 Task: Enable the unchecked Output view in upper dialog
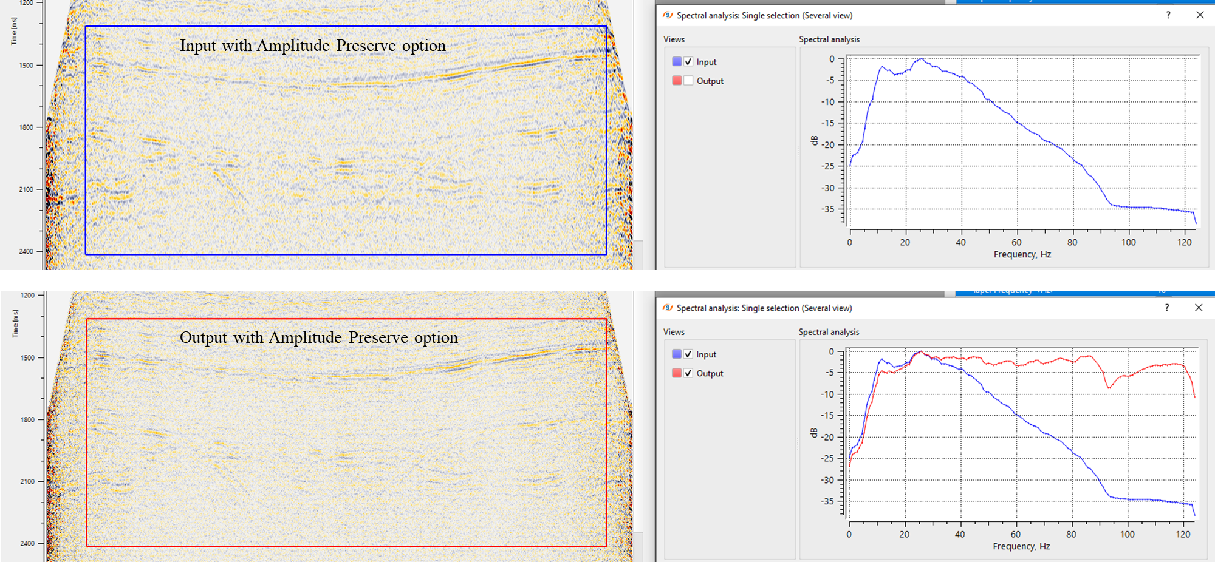click(x=688, y=81)
